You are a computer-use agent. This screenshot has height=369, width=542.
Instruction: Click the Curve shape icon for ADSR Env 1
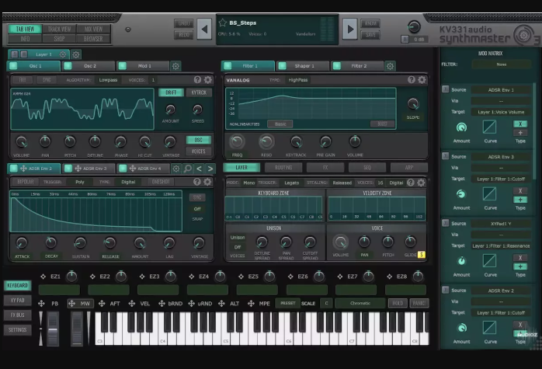489,127
